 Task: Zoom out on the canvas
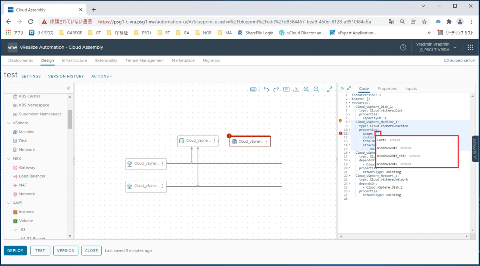[x=316, y=89]
